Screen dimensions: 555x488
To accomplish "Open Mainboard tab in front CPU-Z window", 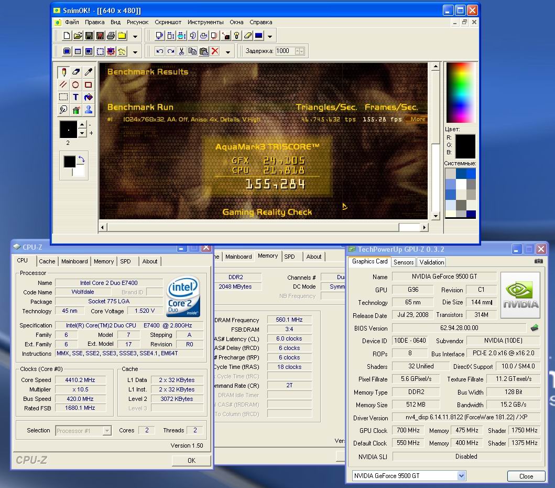I will coord(74,261).
